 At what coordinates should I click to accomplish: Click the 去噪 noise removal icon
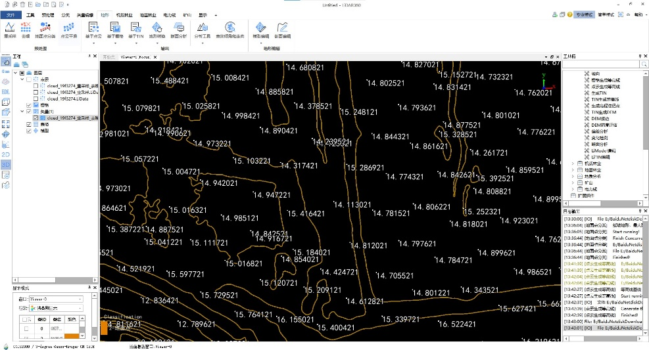pos(26,28)
